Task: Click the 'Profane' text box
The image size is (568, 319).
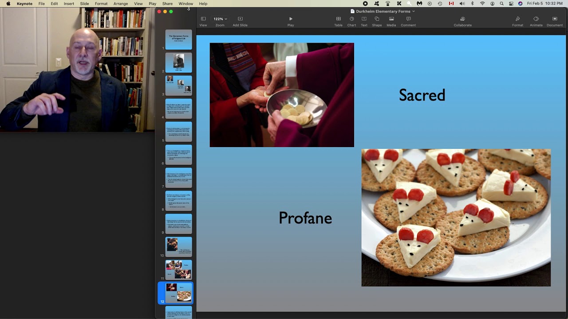Action: [305, 218]
